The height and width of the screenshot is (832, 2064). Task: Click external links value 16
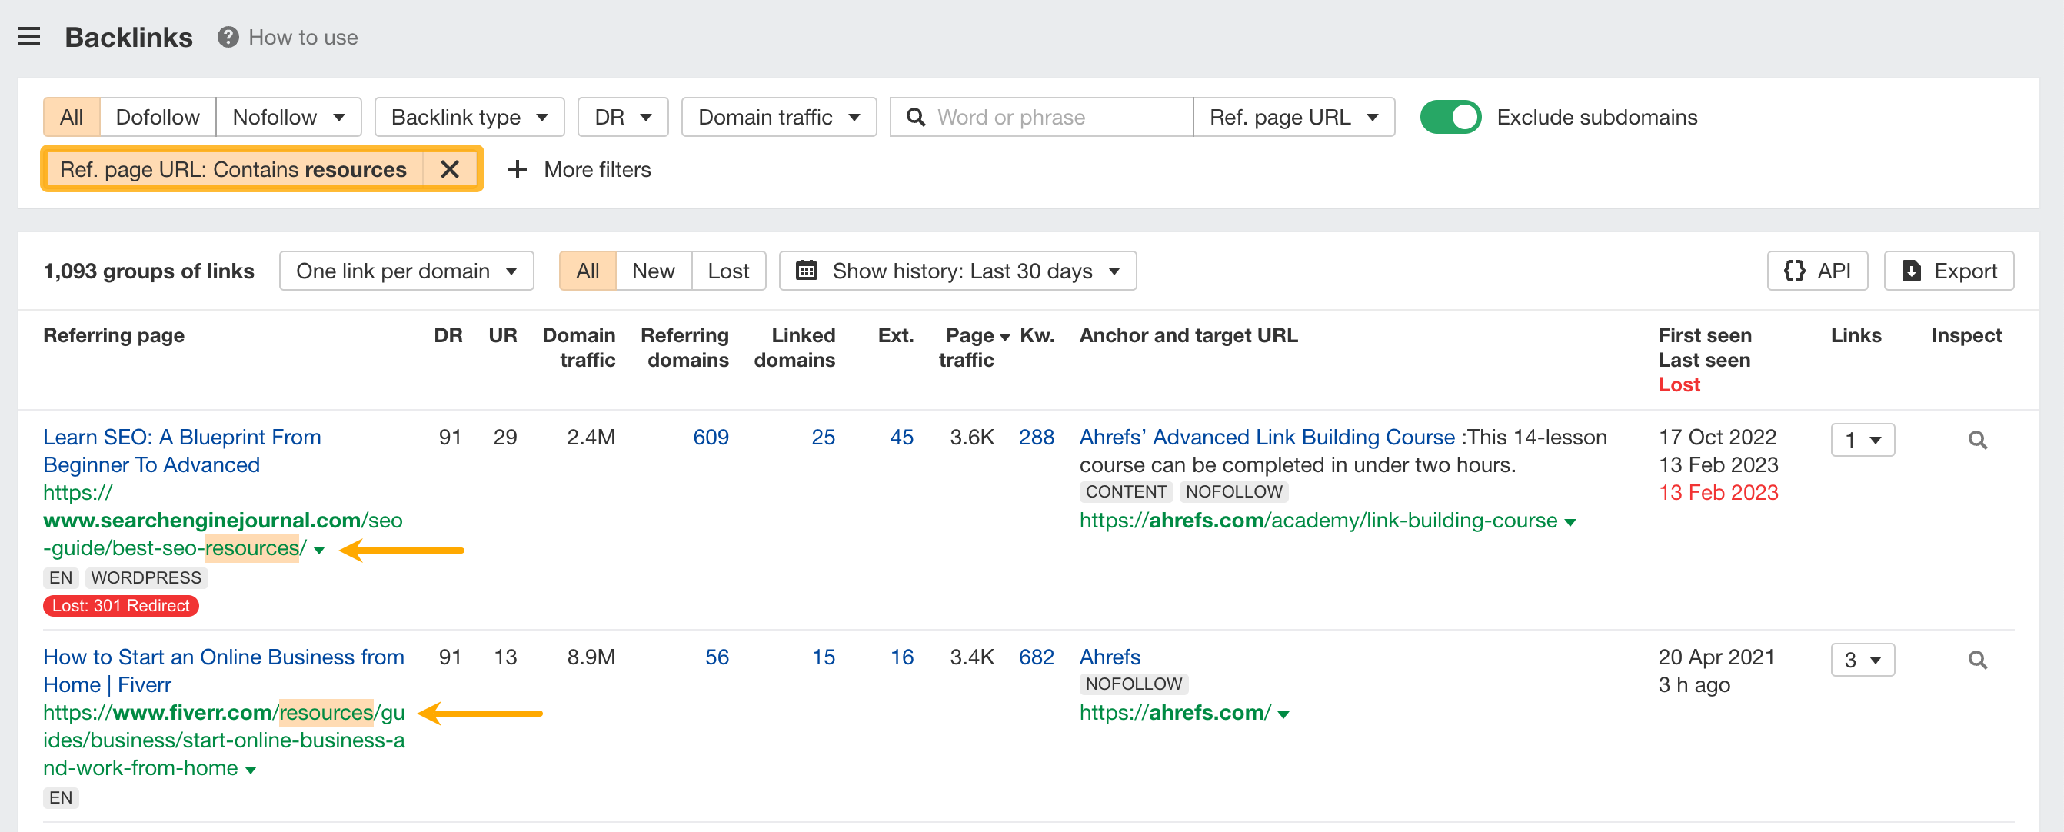click(901, 657)
